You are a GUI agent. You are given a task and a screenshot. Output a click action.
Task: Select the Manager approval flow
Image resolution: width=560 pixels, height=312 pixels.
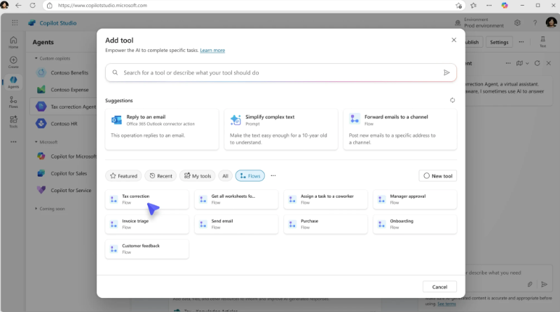coord(415,199)
